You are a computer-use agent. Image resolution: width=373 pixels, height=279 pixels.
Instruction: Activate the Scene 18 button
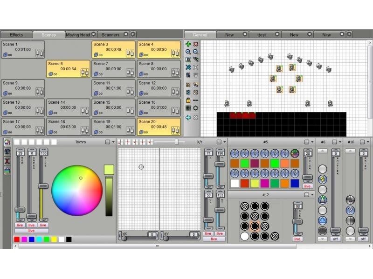pyautogui.click(x=68, y=126)
